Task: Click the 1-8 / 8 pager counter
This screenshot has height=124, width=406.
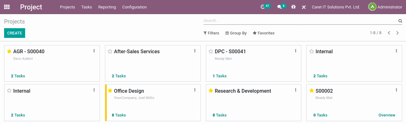Action: pos(376,33)
